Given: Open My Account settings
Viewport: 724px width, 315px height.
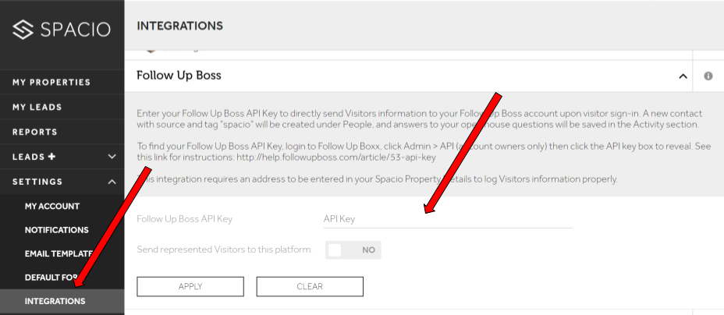Looking at the screenshot, I should coord(62,206).
